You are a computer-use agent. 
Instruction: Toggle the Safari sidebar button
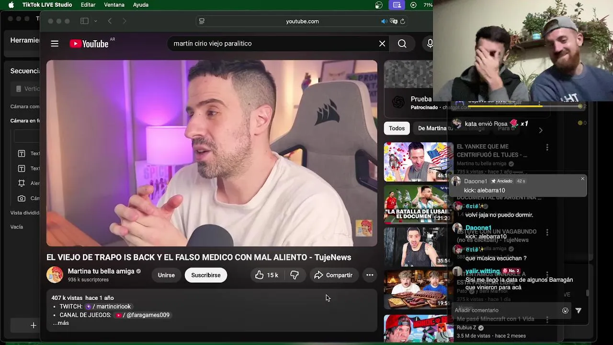[x=84, y=21]
